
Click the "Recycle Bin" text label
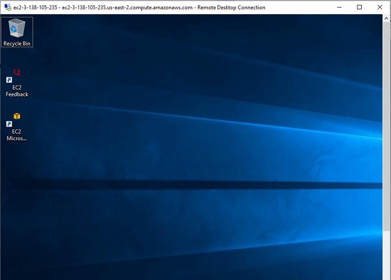click(x=17, y=44)
